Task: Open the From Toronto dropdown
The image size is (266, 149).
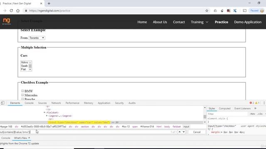Action: point(37,38)
